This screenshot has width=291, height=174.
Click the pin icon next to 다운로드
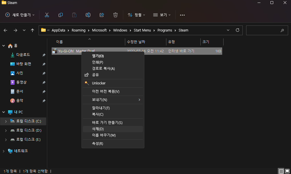(x=44, y=55)
